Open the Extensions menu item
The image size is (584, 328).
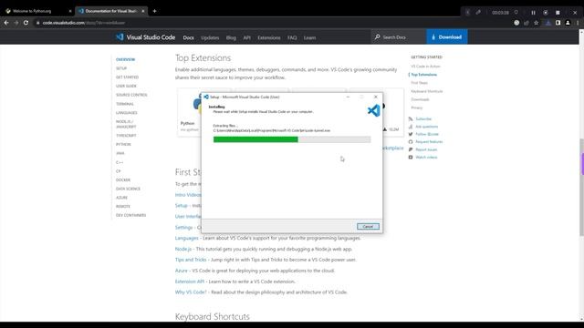click(269, 37)
